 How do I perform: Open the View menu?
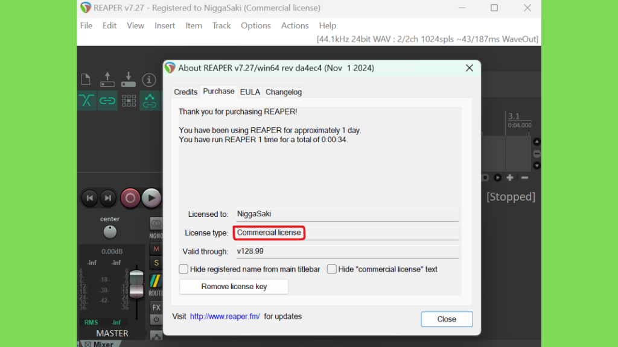pyautogui.click(x=135, y=25)
